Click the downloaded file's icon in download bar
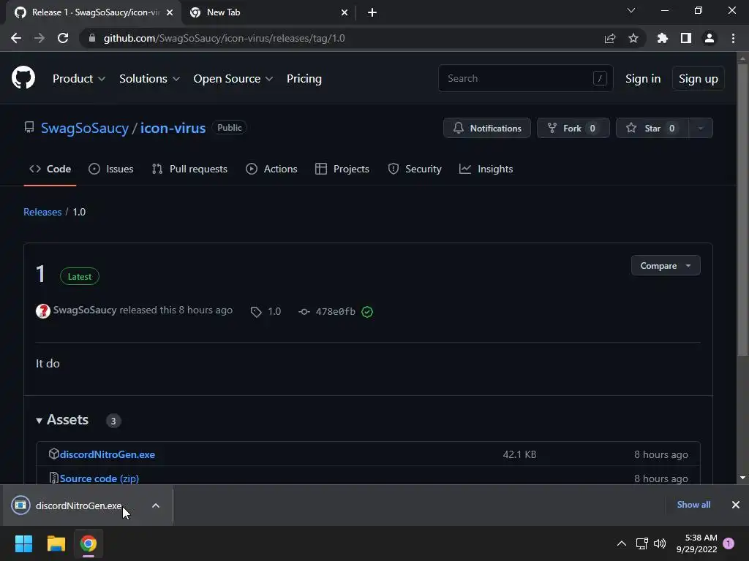749x561 pixels. click(x=20, y=505)
